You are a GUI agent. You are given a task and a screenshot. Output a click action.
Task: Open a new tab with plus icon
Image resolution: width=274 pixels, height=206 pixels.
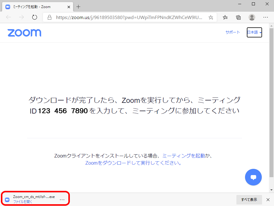78,7
